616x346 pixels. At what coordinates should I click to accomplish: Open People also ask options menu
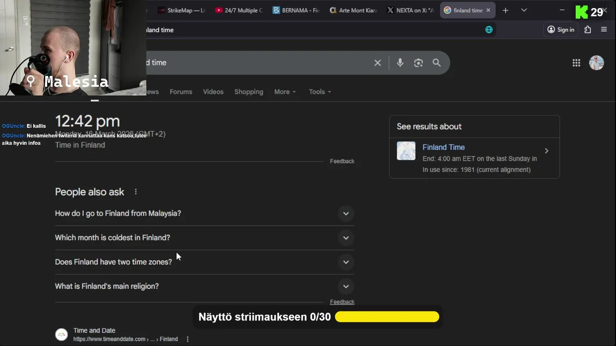pyautogui.click(x=136, y=192)
